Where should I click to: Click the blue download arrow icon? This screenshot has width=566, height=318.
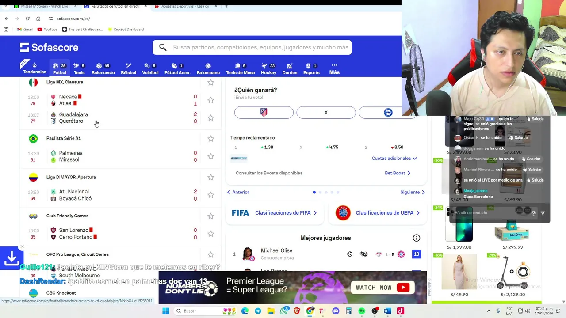click(11, 258)
